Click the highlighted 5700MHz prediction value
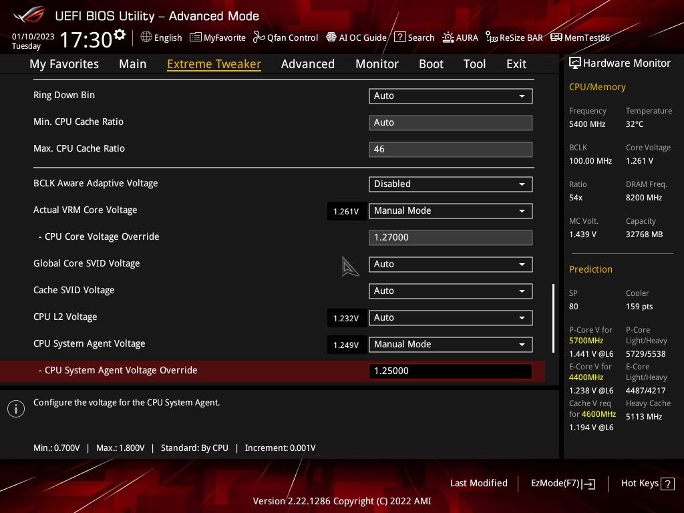Screen dimensions: 684x513 [586, 341]
